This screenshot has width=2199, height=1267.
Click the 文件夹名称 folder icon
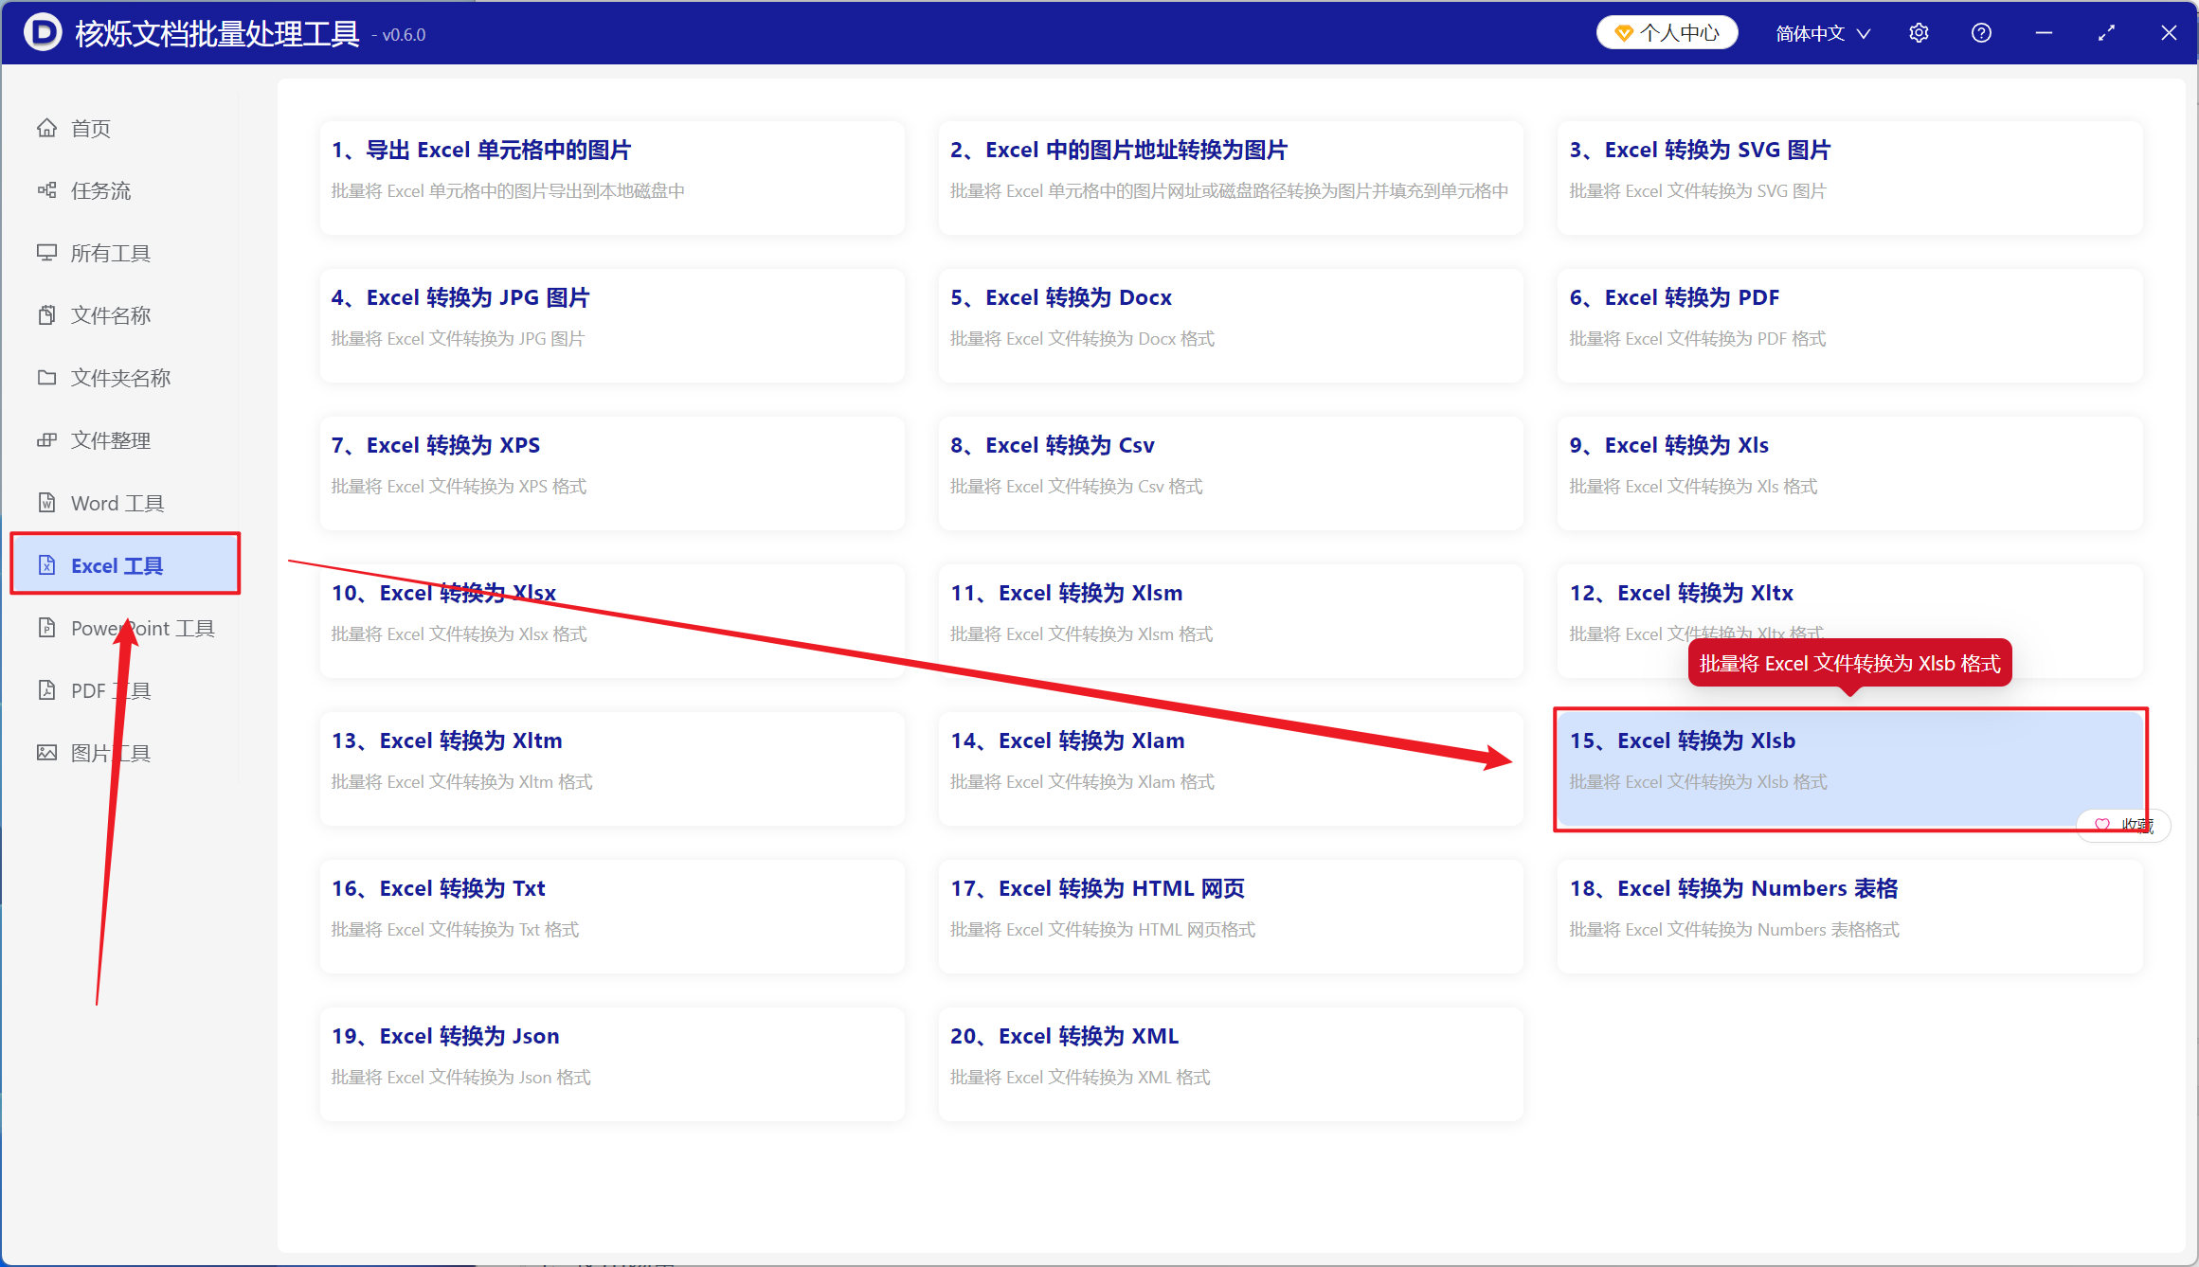point(46,378)
